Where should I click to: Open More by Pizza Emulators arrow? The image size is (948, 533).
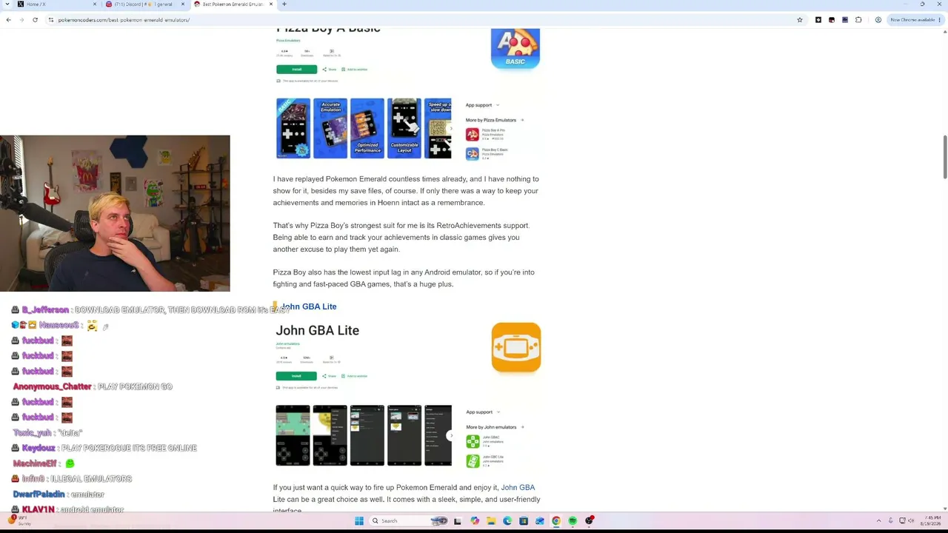[x=522, y=120]
